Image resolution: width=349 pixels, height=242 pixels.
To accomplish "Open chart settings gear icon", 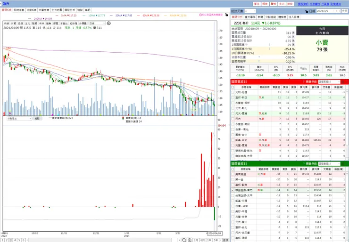I will (108, 23).
